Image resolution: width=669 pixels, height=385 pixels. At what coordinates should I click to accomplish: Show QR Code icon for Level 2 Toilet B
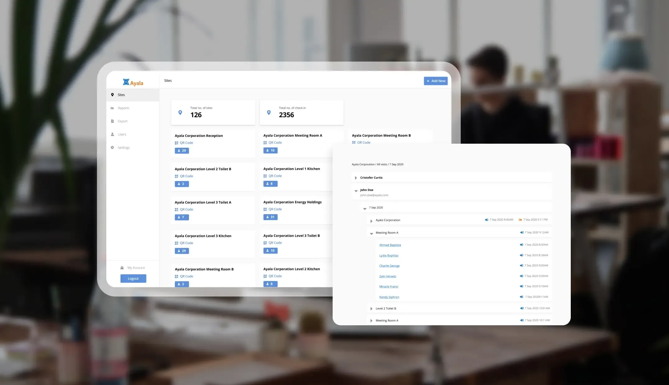[177, 176]
